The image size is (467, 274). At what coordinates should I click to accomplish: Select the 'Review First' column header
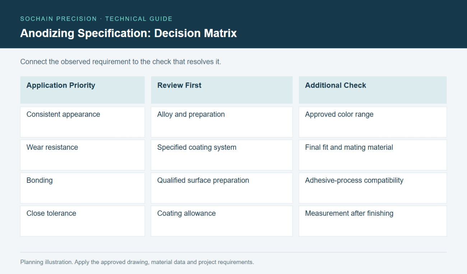[222, 90]
